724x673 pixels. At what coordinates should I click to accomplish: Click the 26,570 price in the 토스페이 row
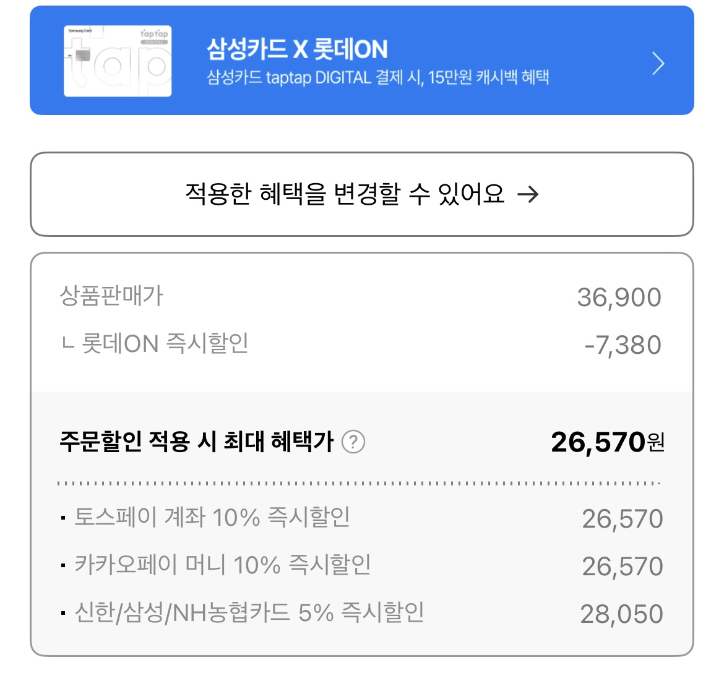pos(622,519)
